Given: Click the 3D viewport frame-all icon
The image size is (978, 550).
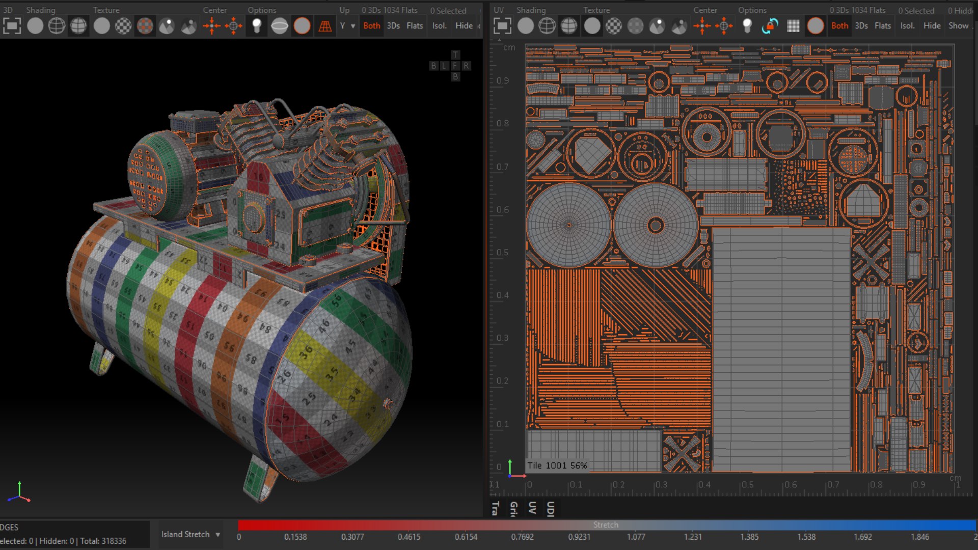Looking at the screenshot, I should 12,26.
